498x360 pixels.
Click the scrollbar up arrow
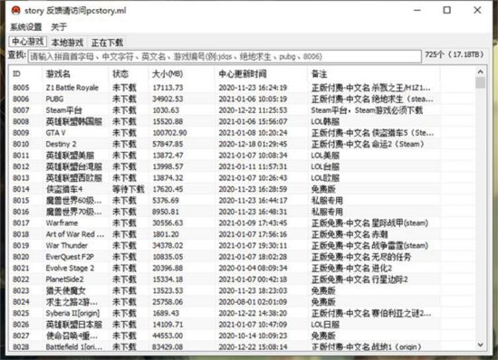(480, 71)
